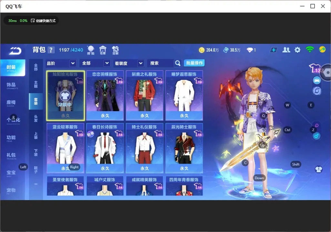Click the E key overlay
The height and width of the screenshot is (232, 331).
pyautogui.click(x=311, y=105)
